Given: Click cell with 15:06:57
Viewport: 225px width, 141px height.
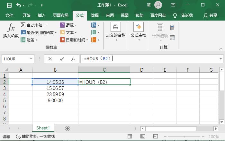Looking at the screenshot, I should [x=55, y=88].
